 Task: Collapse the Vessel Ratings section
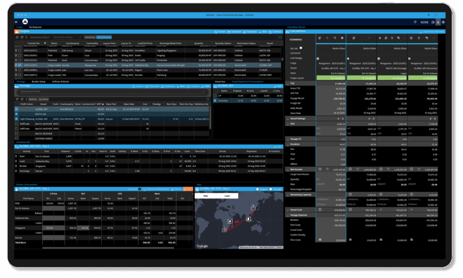(x=288, y=119)
